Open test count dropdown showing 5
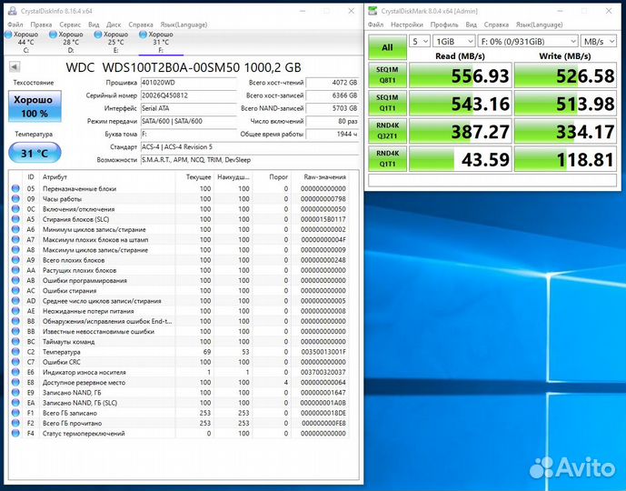The height and width of the screenshot is (491, 626). tap(420, 42)
